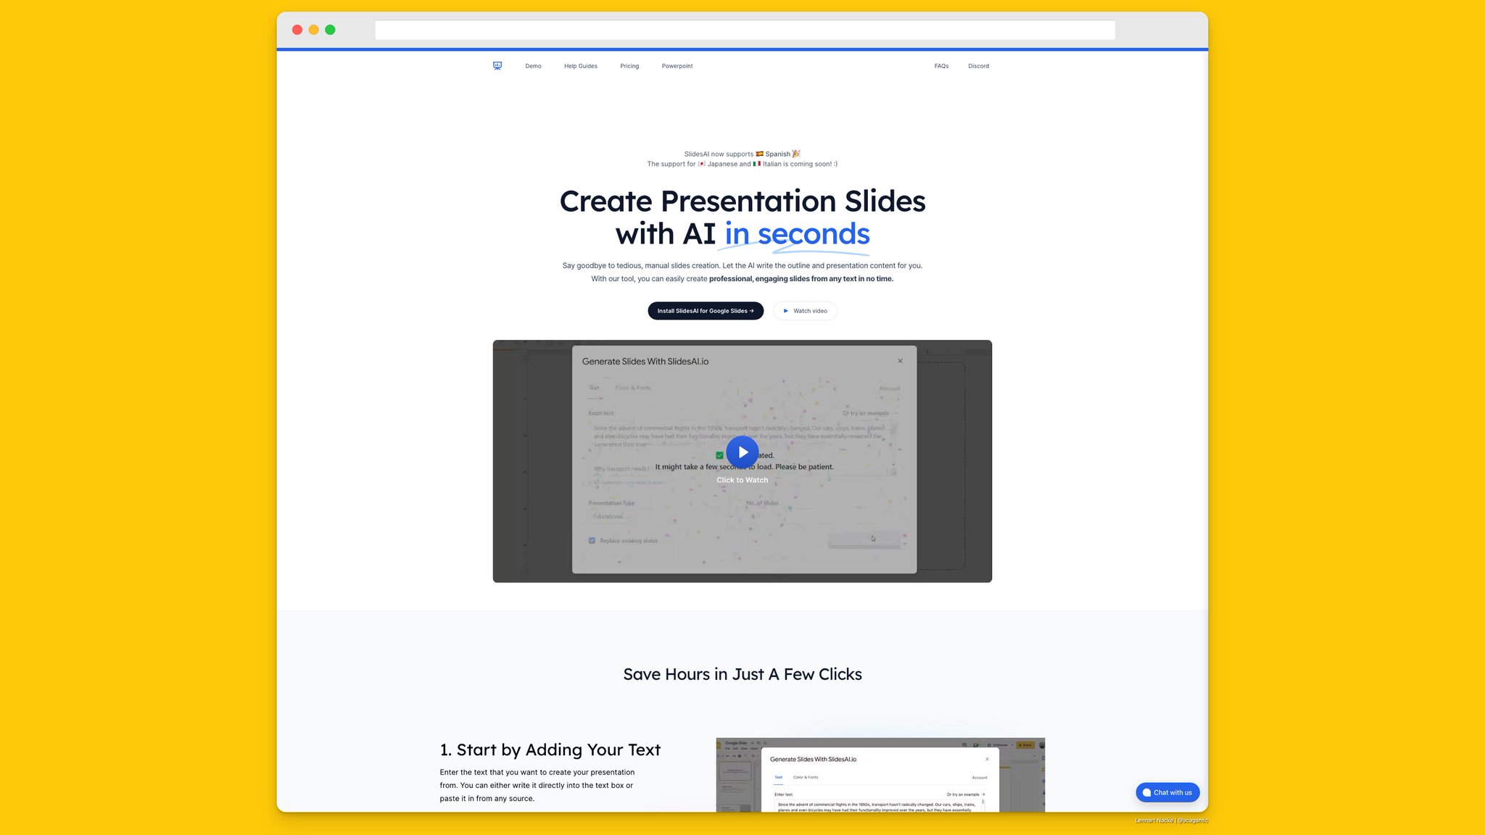Click the red window close dot
Viewport: 1485px width, 835px height.
point(297,30)
